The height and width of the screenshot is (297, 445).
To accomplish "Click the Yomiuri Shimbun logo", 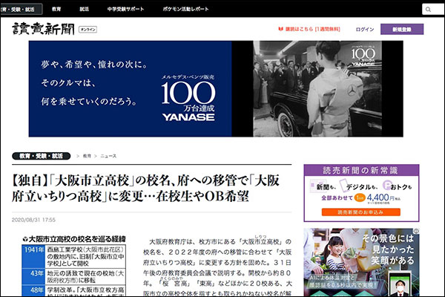I will click(x=44, y=29).
